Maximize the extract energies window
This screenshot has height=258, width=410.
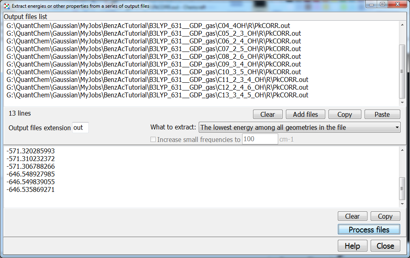coord(382,4)
